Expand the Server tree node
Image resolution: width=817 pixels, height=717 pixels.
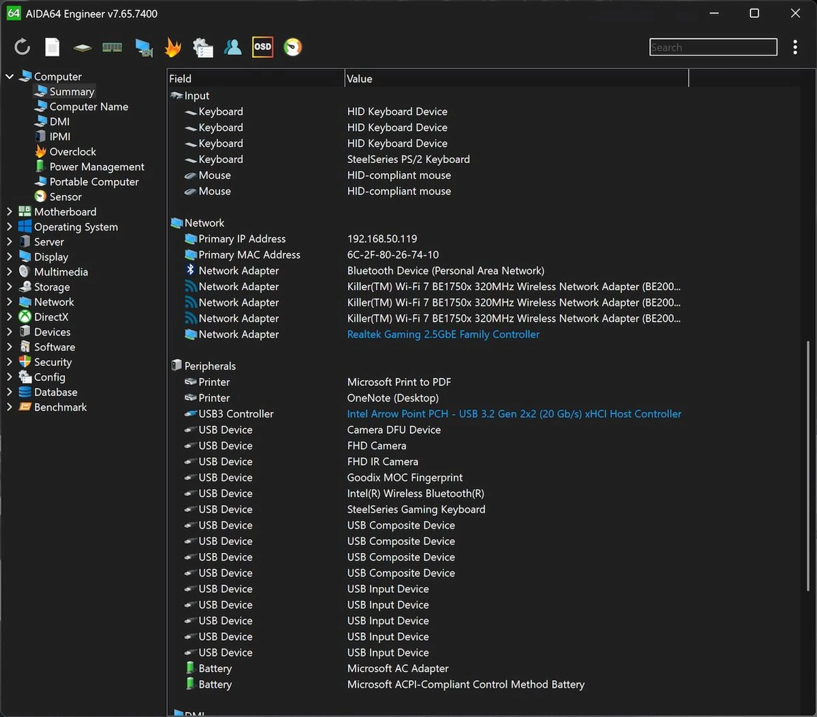(9, 242)
